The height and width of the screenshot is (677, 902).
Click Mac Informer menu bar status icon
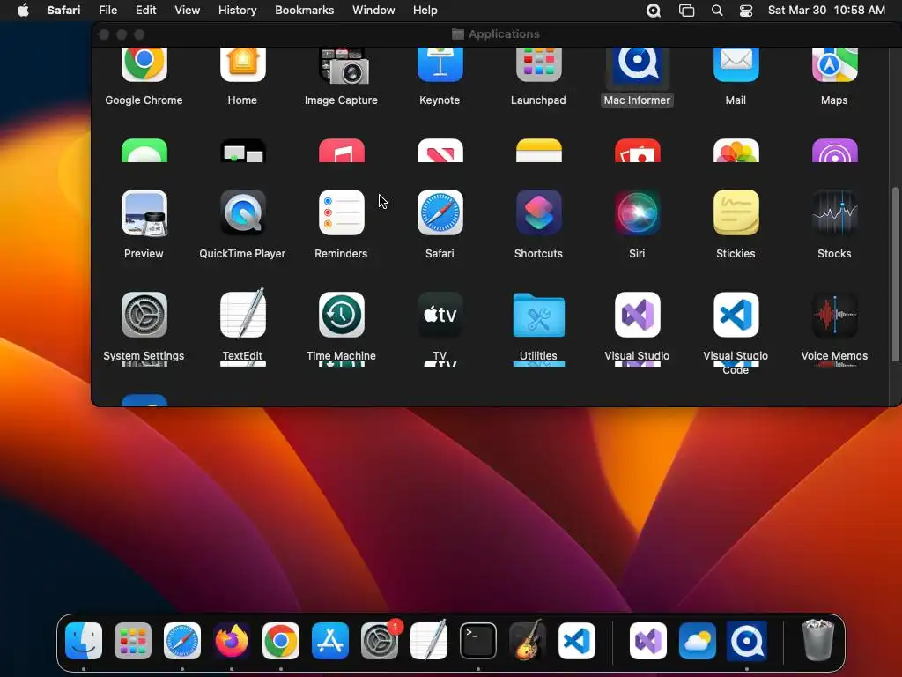click(x=654, y=11)
